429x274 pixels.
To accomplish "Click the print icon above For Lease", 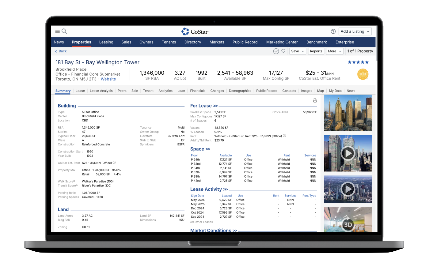I will pyautogui.click(x=315, y=100).
